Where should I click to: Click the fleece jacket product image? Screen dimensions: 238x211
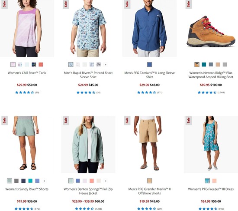click(x=88, y=145)
